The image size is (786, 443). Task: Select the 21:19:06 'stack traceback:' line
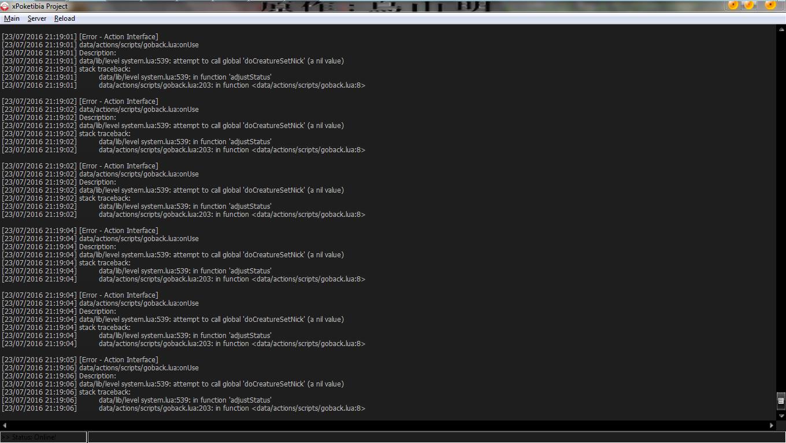click(x=66, y=392)
